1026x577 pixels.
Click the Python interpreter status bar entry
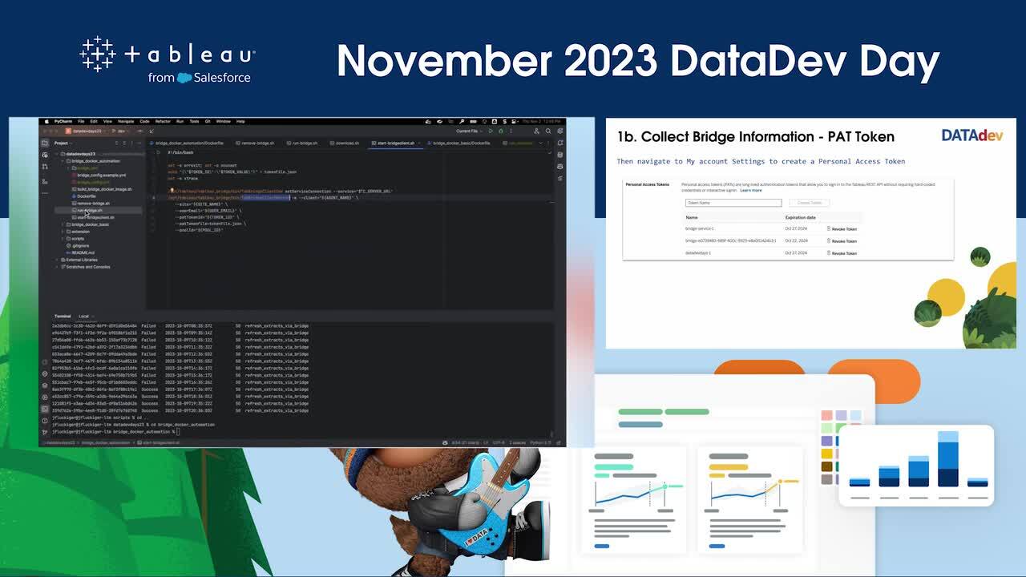(x=541, y=442)
